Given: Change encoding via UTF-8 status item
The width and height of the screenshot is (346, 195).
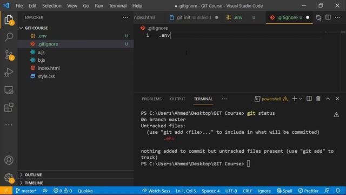Looking at the screenshot, I should coord(231,191).
